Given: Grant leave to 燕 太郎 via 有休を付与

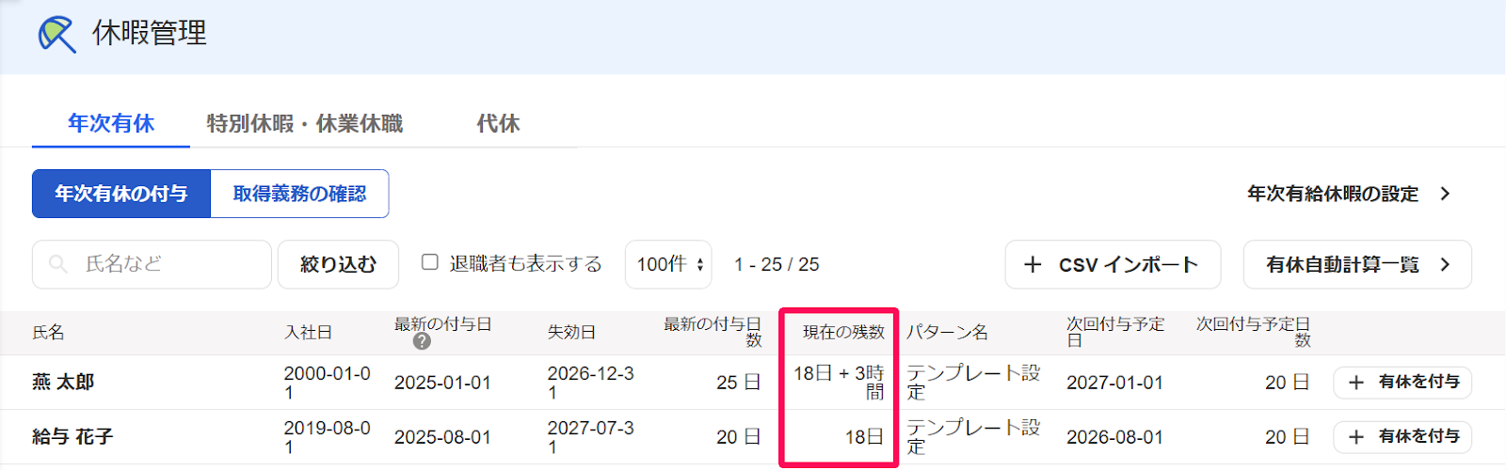Looking at the screenshot, I should 1402,383.
